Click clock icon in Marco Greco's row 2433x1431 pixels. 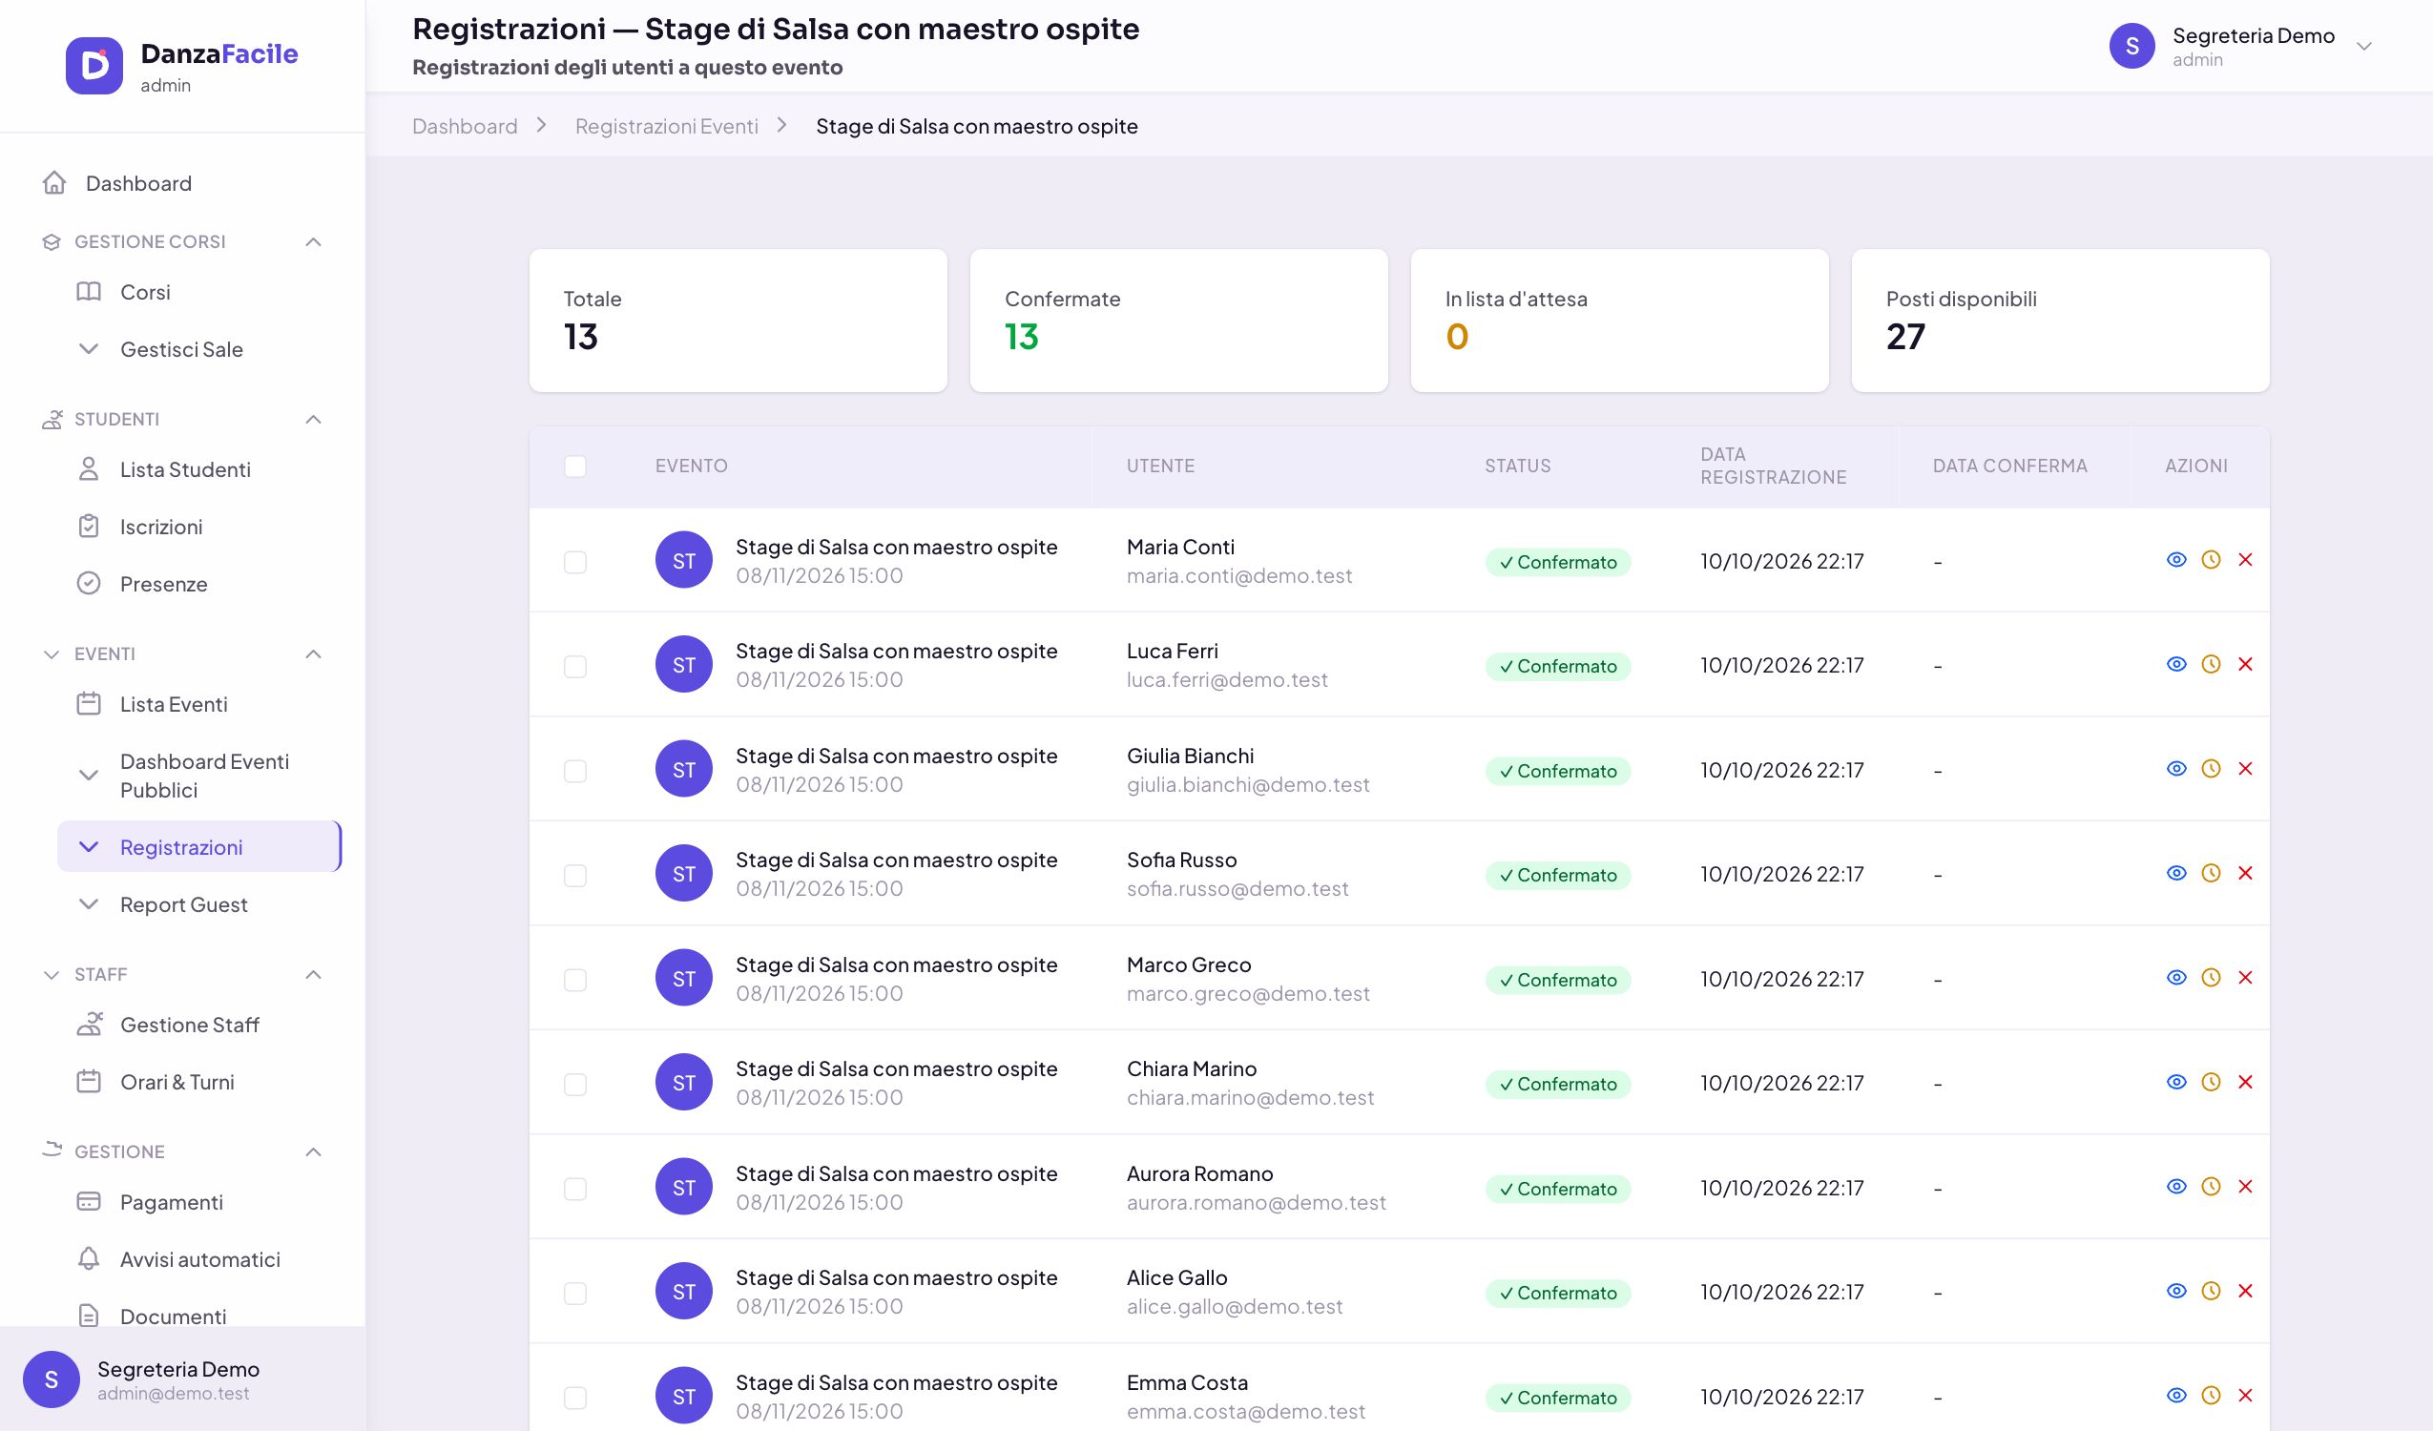click(2211, 977)
